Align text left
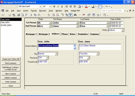The image size is (135, 96). click(67, 6)
